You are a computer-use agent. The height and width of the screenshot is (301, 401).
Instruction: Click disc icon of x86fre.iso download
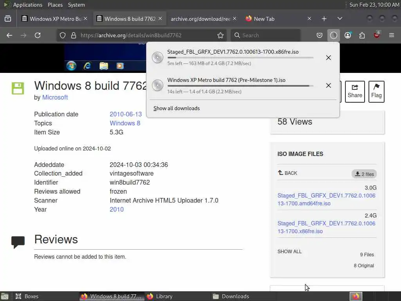pos(157,57)
